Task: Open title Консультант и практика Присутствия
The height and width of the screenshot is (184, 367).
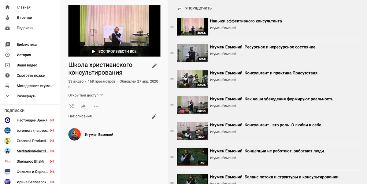Action: pyautogui.click(x=264, y=73)
